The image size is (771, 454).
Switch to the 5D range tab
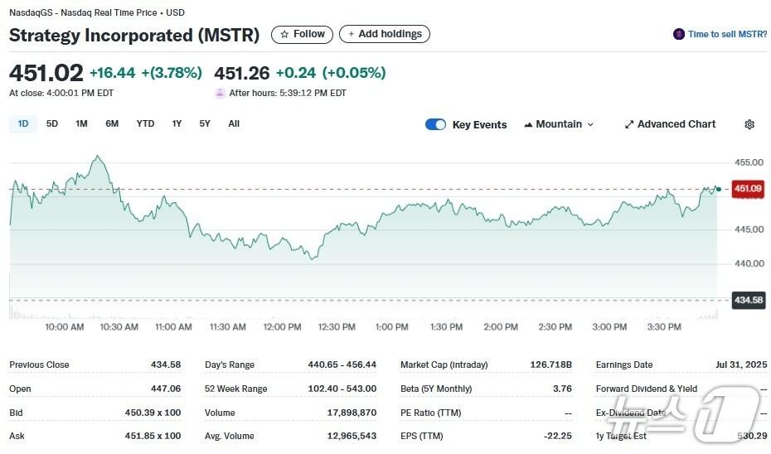pos(52,123)
